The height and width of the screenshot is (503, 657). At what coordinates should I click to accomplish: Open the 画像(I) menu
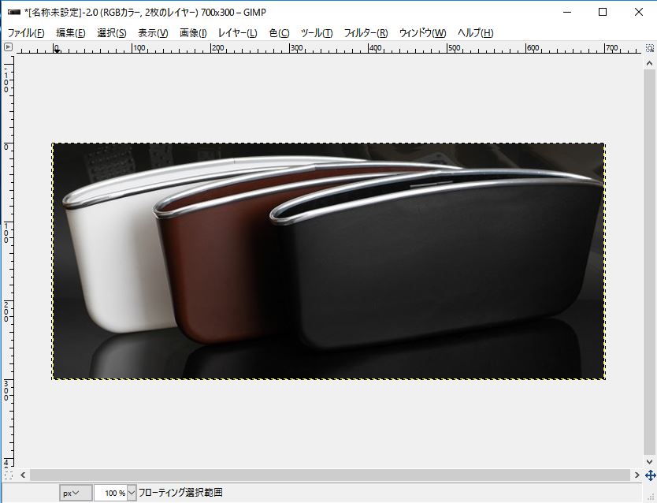[x=193, y=32]
